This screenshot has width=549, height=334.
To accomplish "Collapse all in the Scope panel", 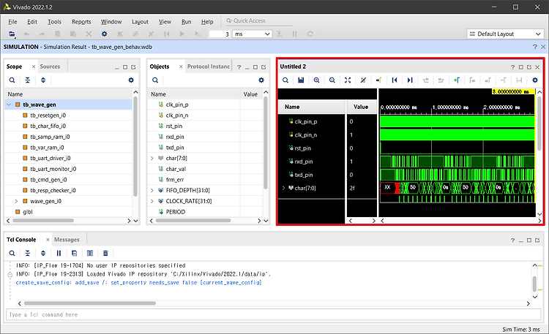I will pyautogui.click(x=27, y=80).
